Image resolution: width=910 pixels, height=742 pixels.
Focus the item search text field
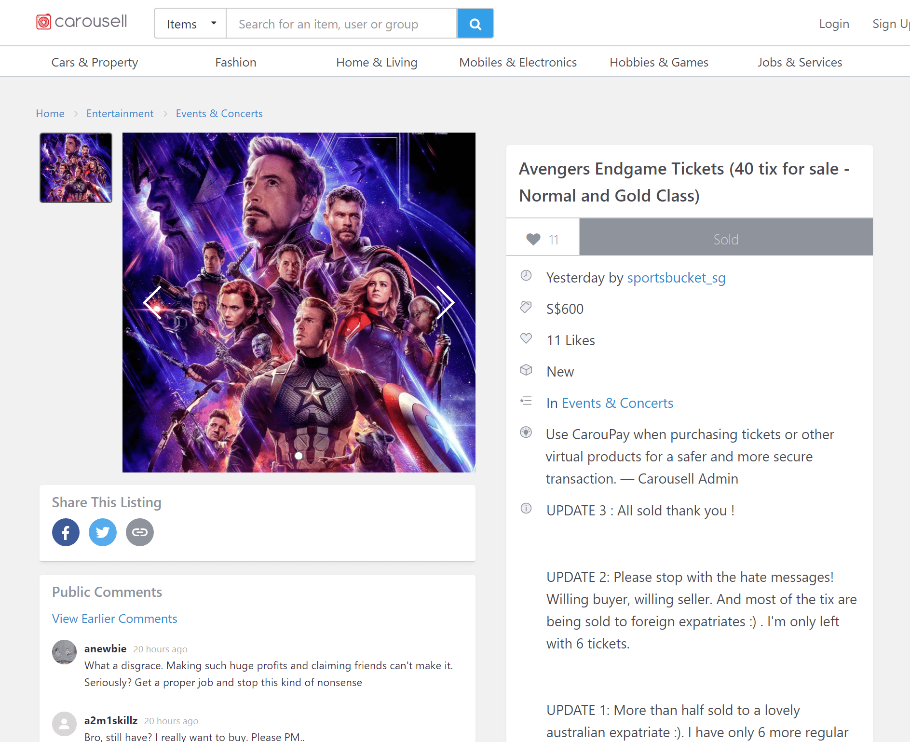(x=341, y=24)
